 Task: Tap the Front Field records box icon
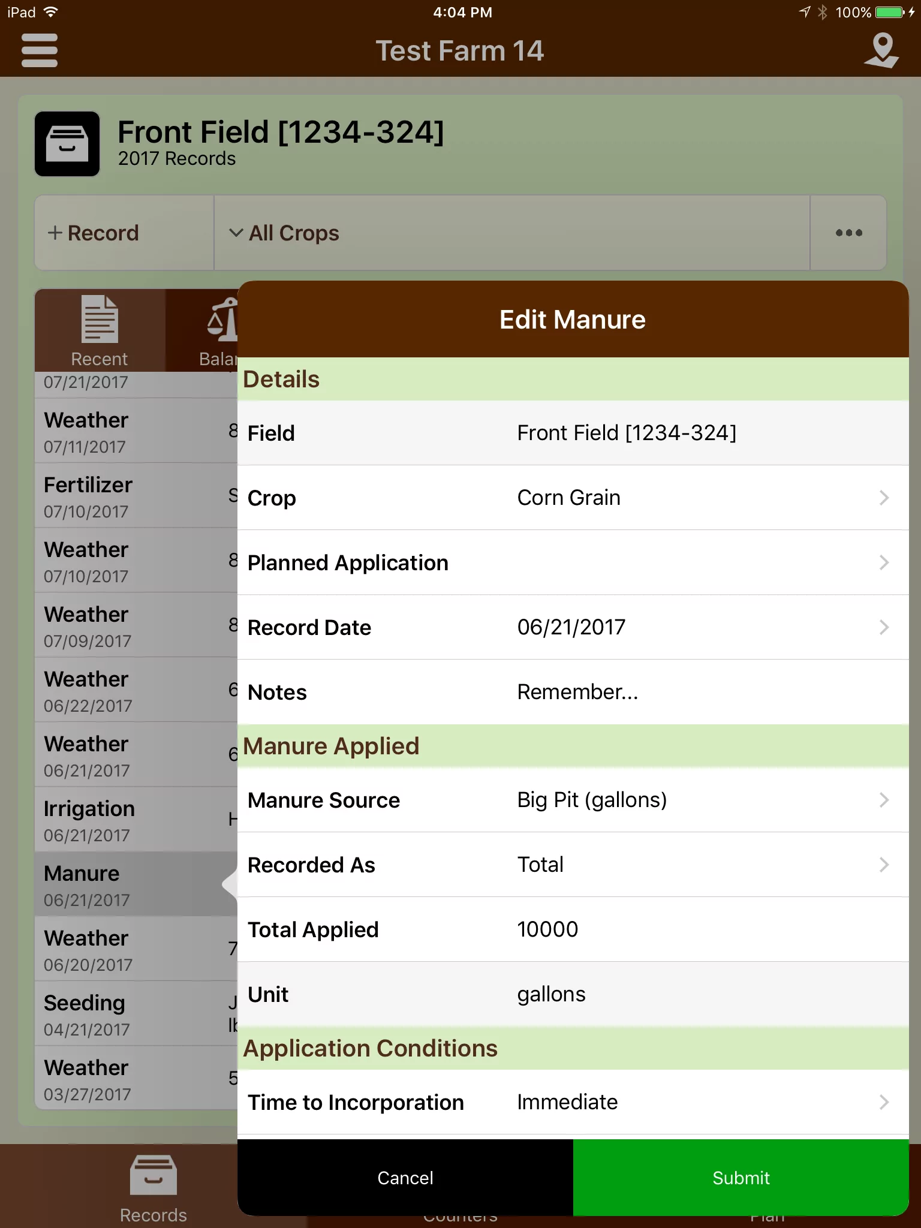pos(67,144)
